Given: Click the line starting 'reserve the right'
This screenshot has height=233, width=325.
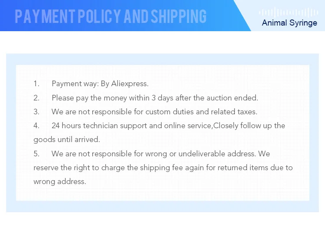Looking at the screenshot, I should (163, 168).
